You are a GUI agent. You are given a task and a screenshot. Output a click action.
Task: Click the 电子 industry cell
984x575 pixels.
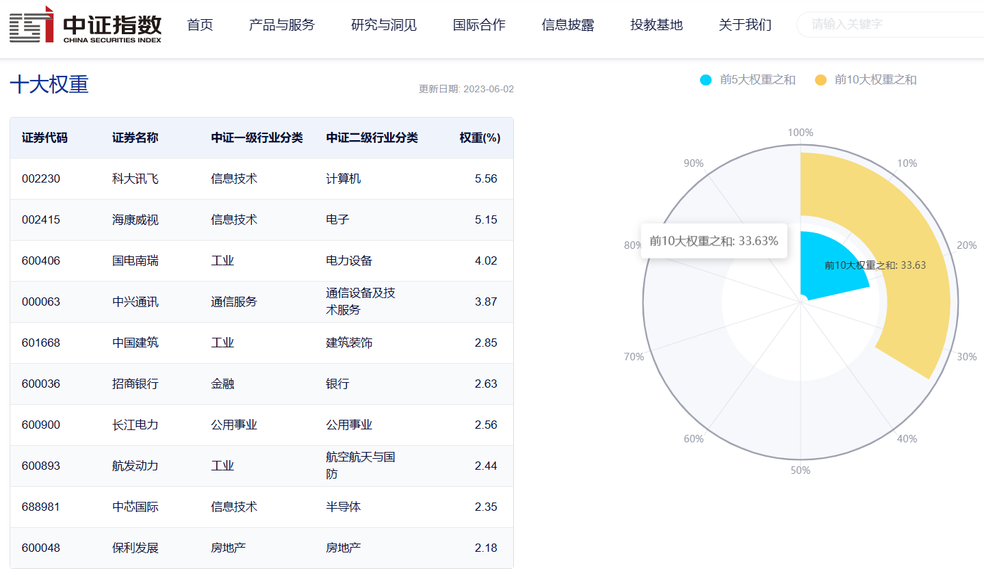tap(337, 220)
